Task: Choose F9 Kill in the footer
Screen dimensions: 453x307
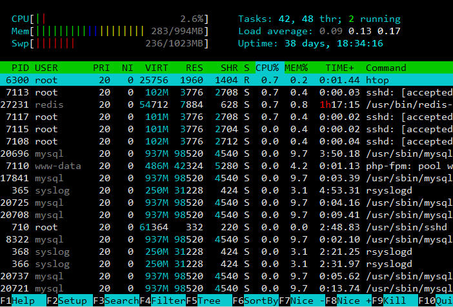Action: 395,301
